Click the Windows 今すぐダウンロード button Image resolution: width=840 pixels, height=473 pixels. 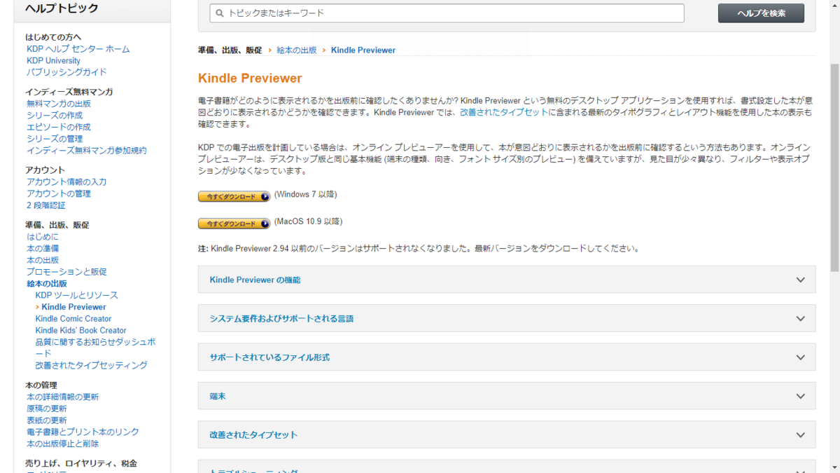click(x=234, y=197)
